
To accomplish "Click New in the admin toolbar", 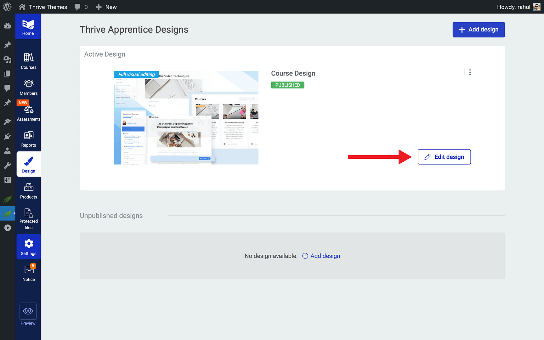I will [x=106, y=7].
